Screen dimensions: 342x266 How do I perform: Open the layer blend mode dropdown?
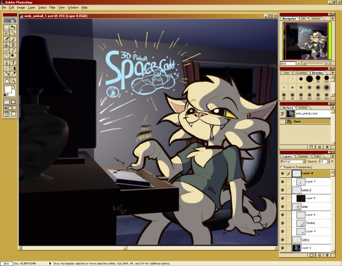pyautogui.click(x=304, y=161)
